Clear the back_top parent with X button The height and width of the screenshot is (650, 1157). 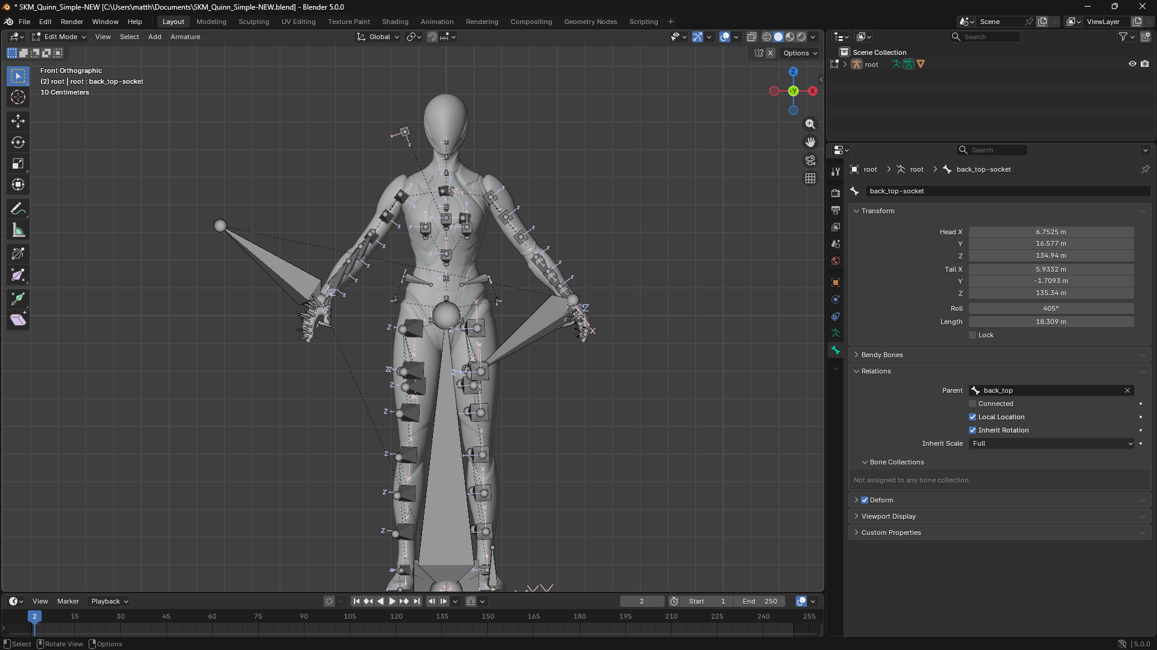(x=1127, y=390)
